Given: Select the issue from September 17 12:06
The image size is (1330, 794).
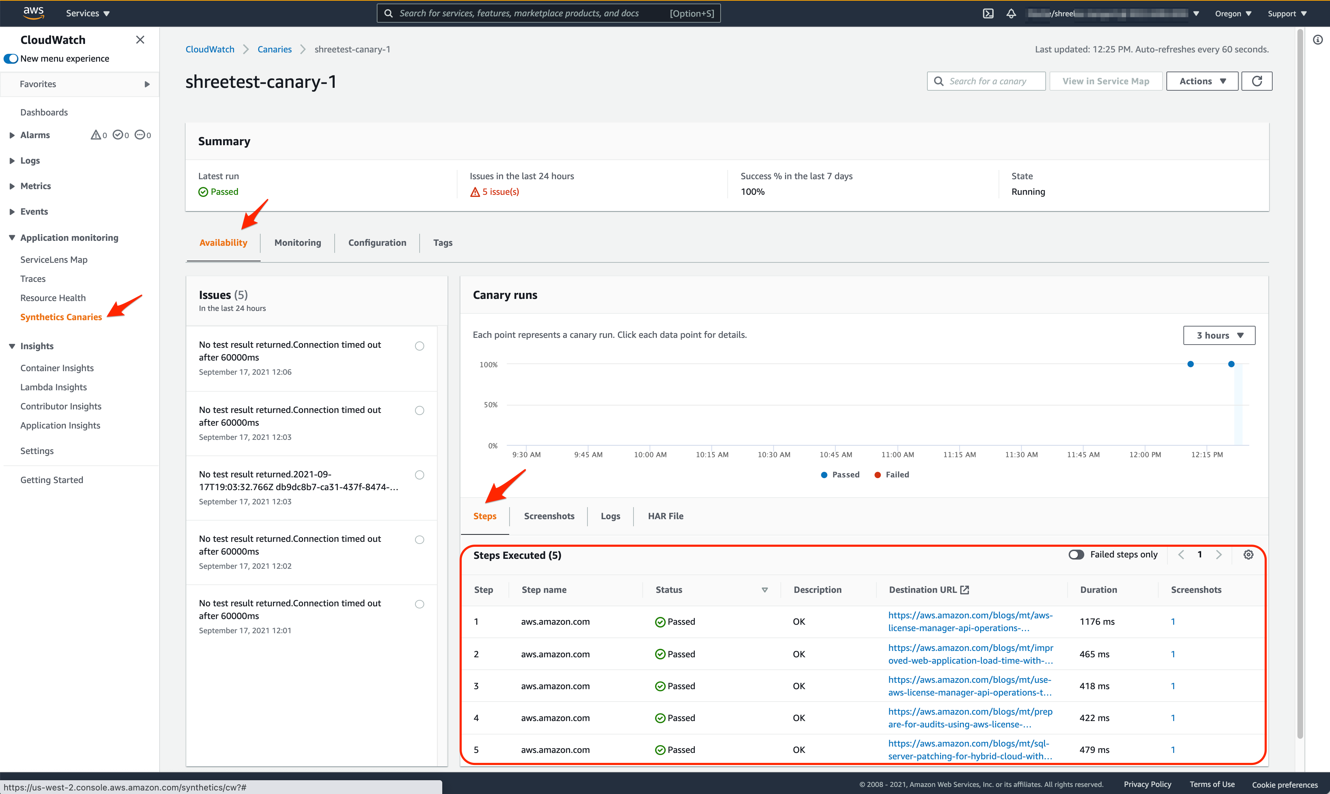Looking at the screenshot, I should pyautogui.click(x=420, y=346).
